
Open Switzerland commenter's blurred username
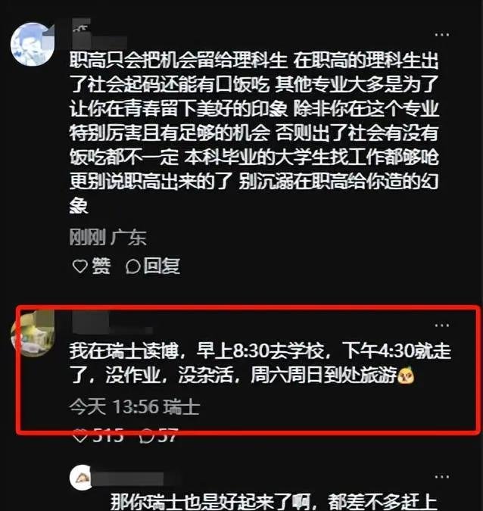tap(113, 323)
